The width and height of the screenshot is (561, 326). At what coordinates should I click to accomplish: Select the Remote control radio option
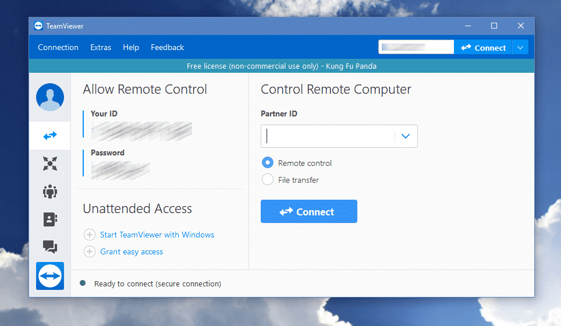pos(268,163)
